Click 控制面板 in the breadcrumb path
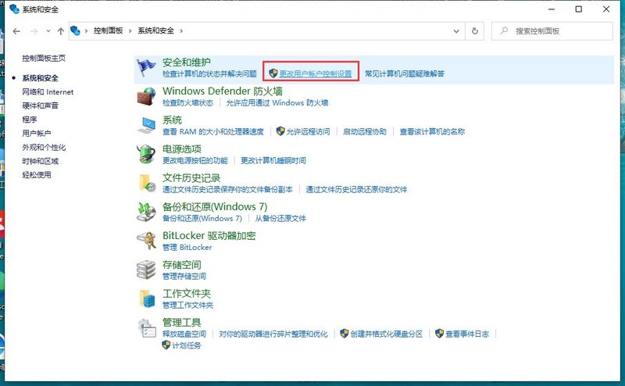 pos(108,30)
